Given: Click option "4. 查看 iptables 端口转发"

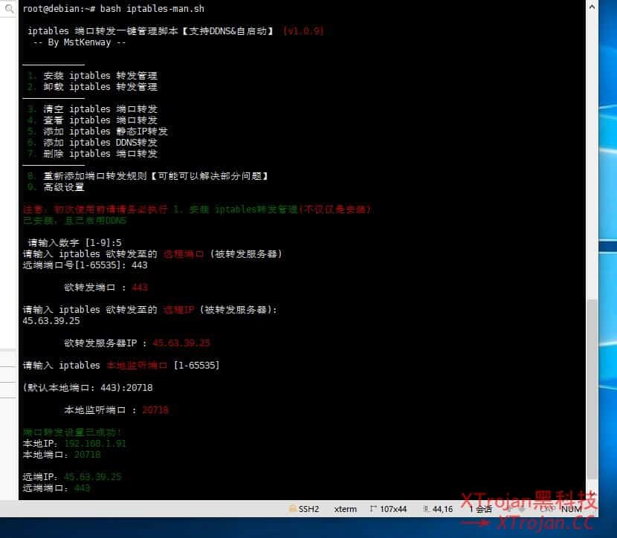Looking at the screenshot, I should (89, 120).
